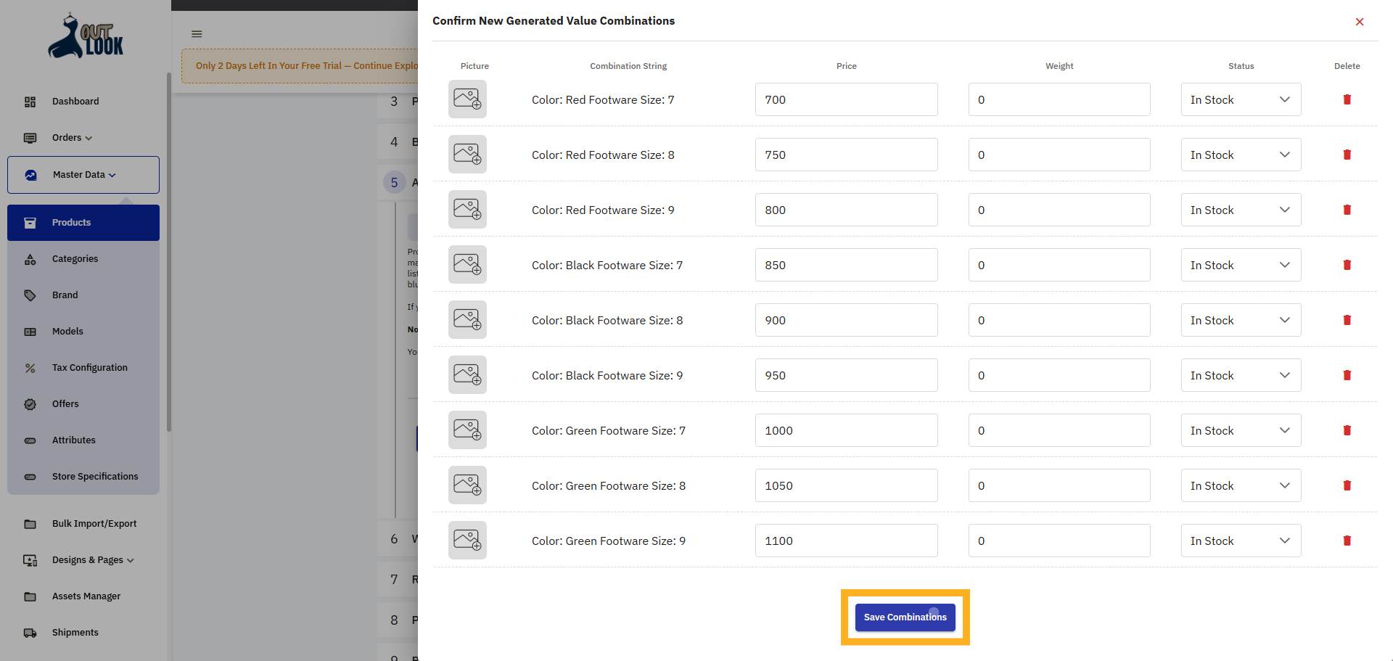
Task: Open the Categories section icon
Action: point(30,259)
